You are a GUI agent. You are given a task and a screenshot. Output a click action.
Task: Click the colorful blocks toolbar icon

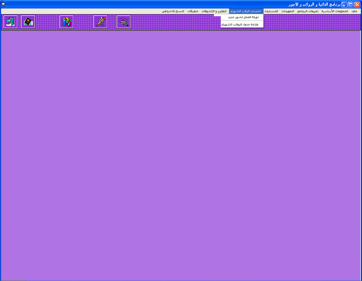click(67, 22)
